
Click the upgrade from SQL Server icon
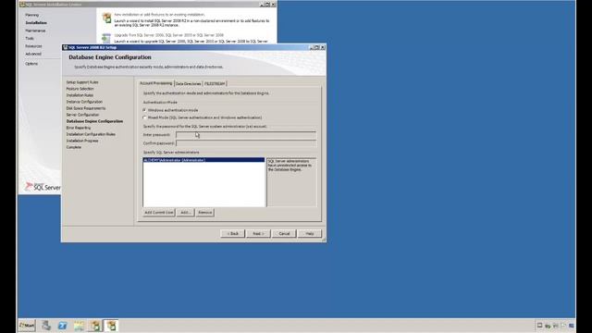[106, 38]
